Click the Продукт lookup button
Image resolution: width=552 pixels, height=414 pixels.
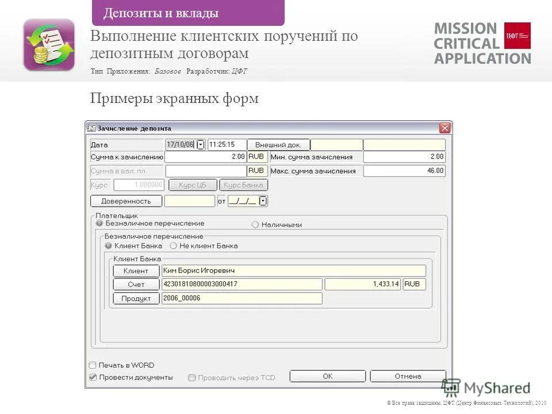(136, 298)
